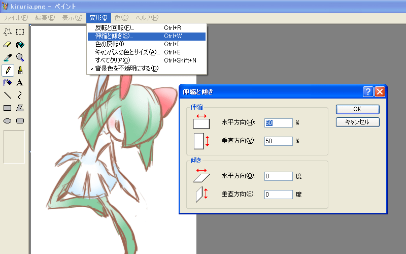Screen dimensions: 406x254
Task: Choose すべてクリア(C) menu entry
Action: (x=147, y=60)
